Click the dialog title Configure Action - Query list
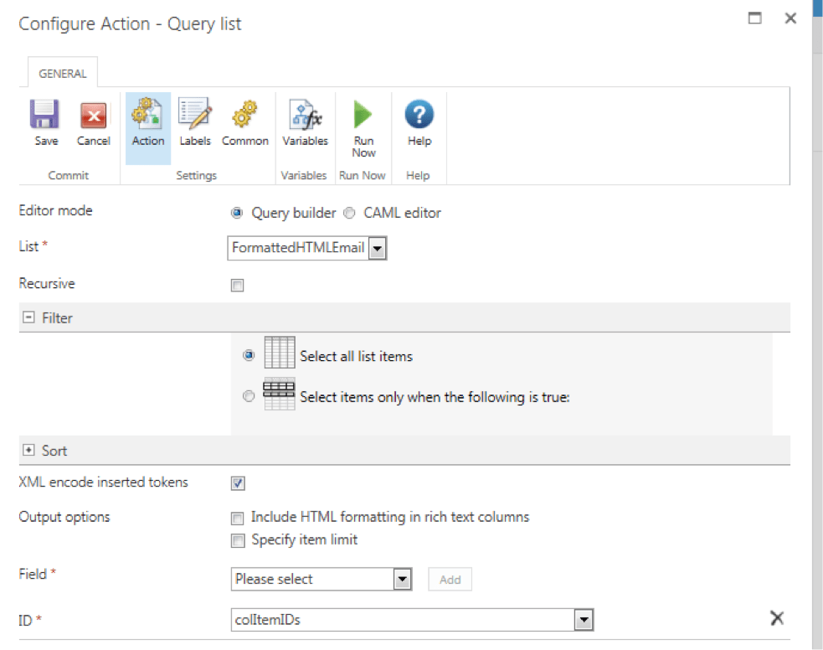Image resolution: width=823 pixels, height=650 pixels. (130, 24)
